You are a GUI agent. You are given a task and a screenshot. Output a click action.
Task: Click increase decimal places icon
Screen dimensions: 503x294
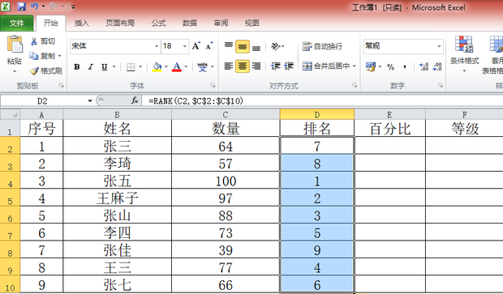(x=424, y=66)
